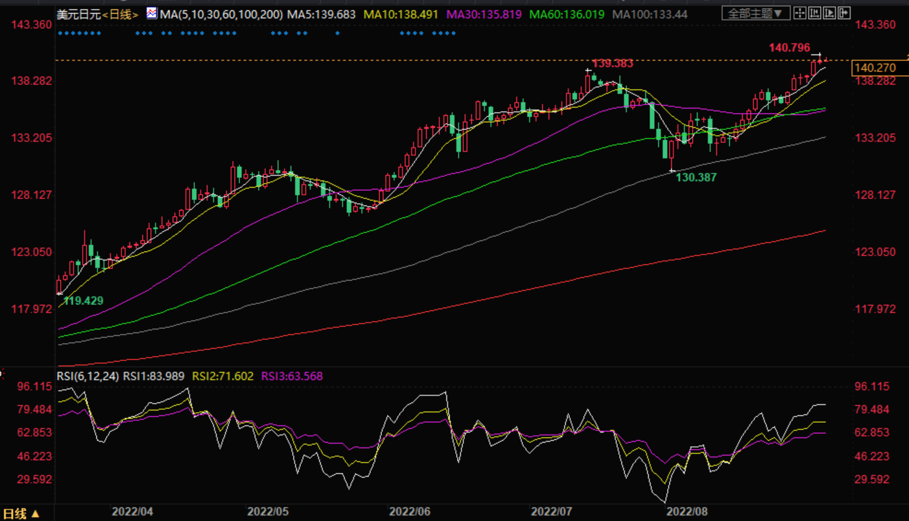909x521 pixels.
Task: Click the right-axis RSI 79.484 label
Action: tap(872, 409)
